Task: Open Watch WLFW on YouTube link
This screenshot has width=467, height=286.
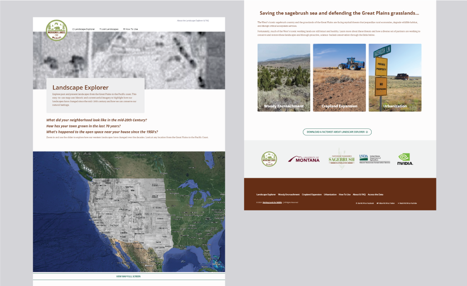Action: [x=407, y=203]
